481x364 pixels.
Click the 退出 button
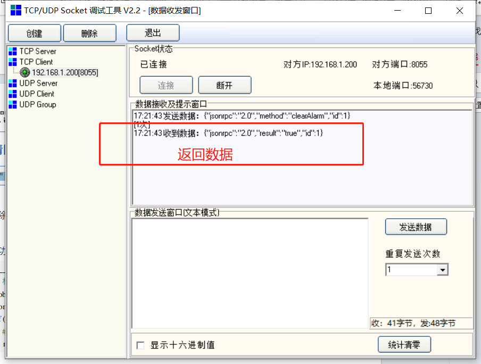[153, 33]
